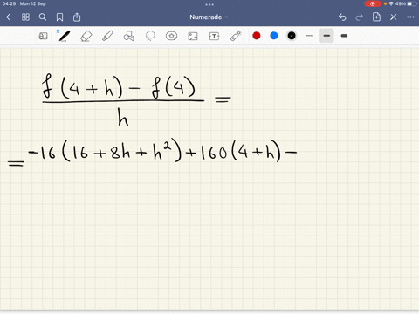
Task: Redo the last undone stroke
Action: (360, 17)
